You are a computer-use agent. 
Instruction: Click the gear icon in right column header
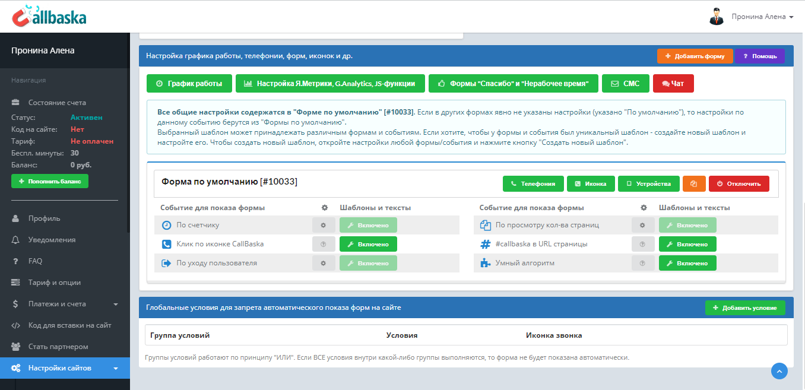[644, 208]
